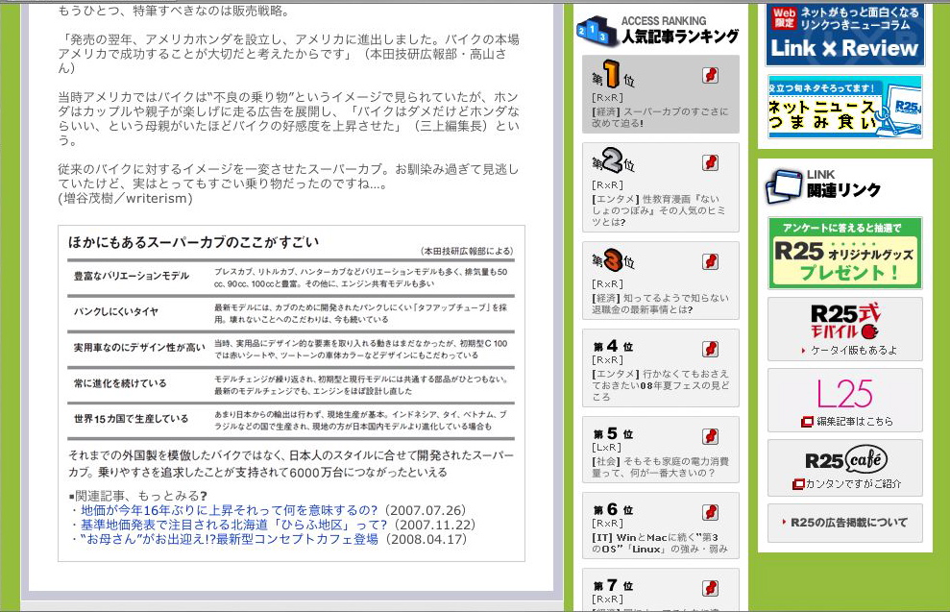950x612 pixels.
Task: Click the パンクしにくいタイヤ table row label
Action: (x=116, y=311)
